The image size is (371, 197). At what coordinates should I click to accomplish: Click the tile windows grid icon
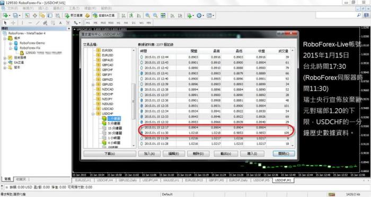tap(163, 15)
